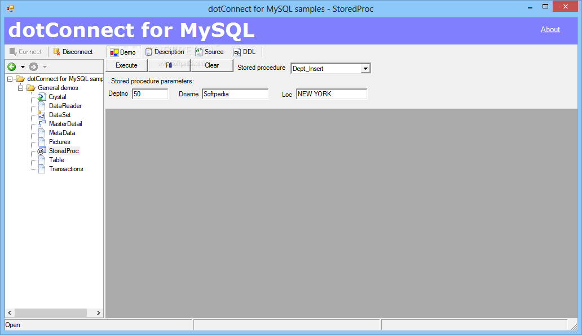The height and width of the screenshot is (335, 582).
Task: Select DataReader in the demo tree
Action: coord(65,106)
